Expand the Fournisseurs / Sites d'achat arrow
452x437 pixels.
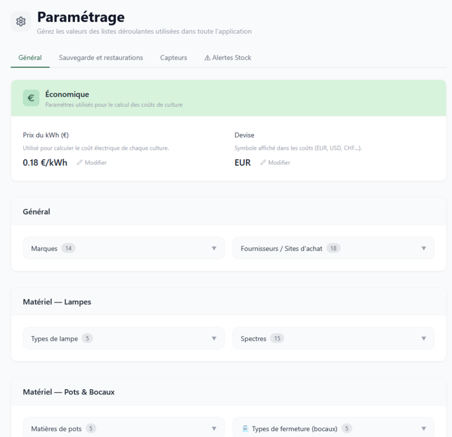pos(423,248)
